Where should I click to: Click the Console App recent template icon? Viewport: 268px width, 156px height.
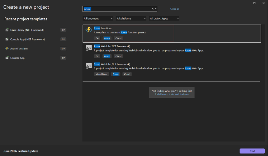pyautogui.click(x=7, y=58)
